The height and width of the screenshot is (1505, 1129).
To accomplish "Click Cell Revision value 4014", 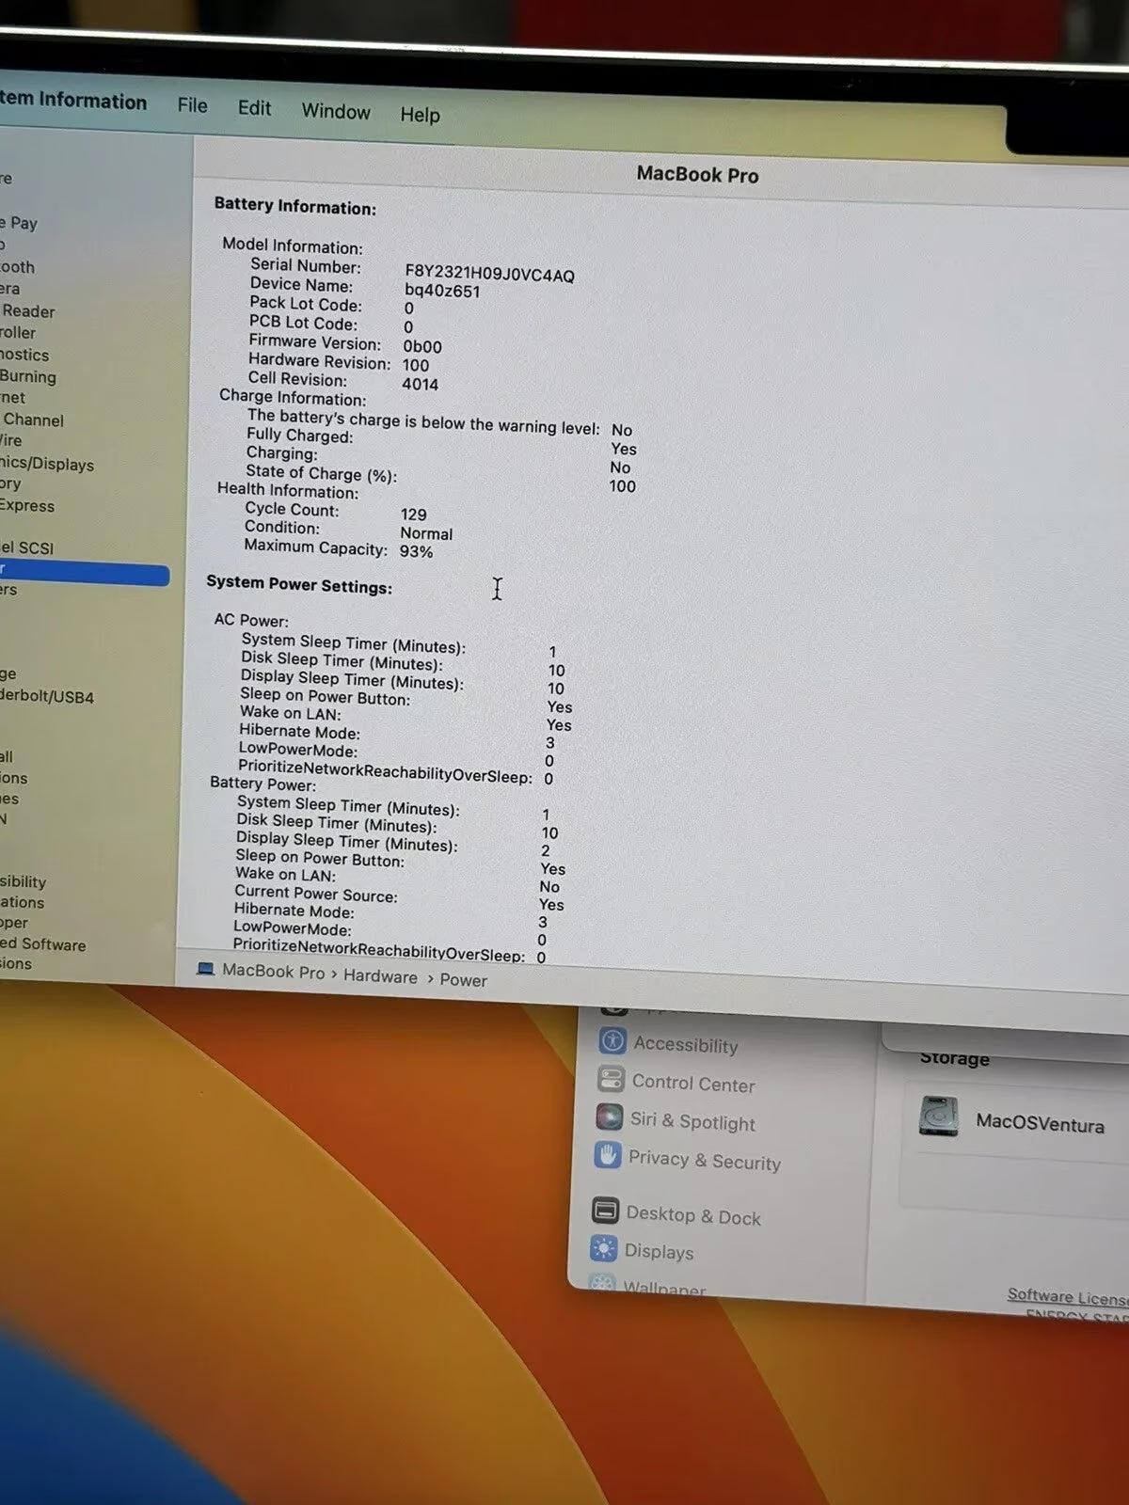I will pos(420,384).
